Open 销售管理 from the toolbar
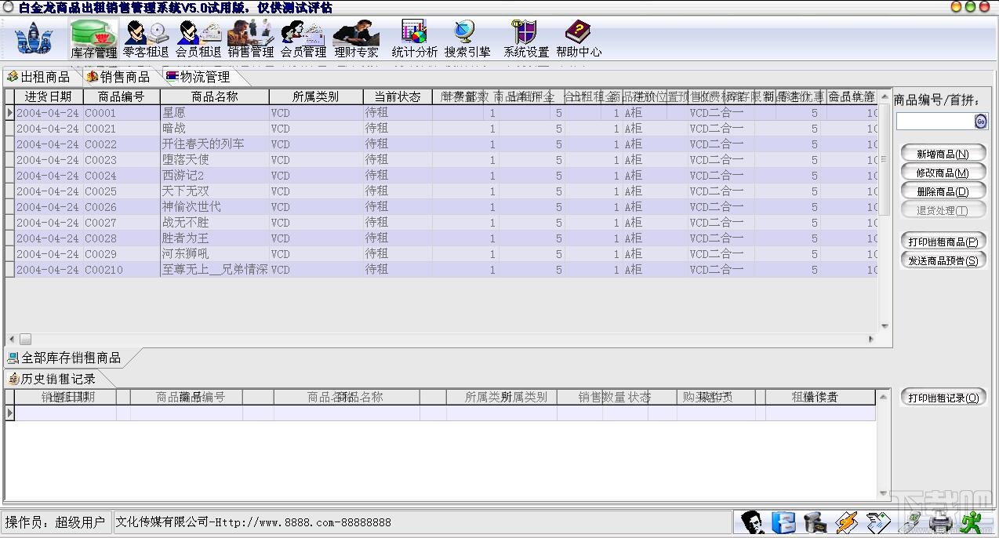999x538 pixels. [250, 38]
